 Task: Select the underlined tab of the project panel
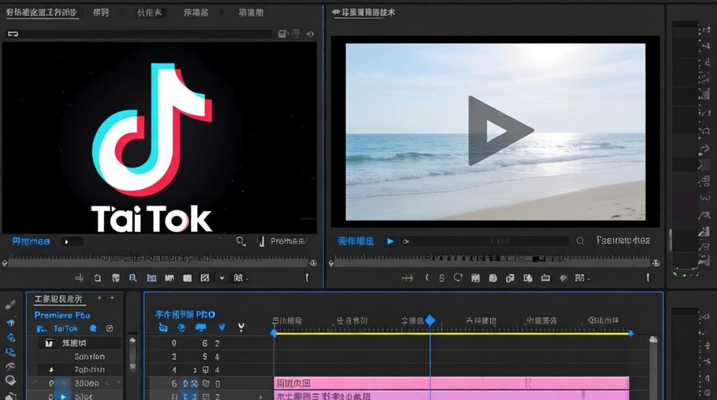click(58, 299)
